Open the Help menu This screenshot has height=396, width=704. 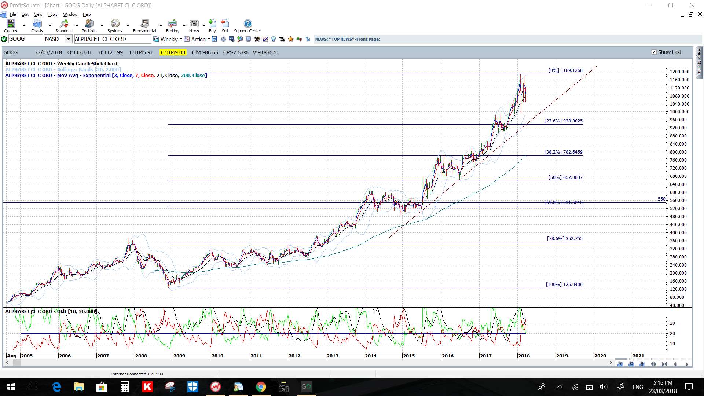(87, 14)
